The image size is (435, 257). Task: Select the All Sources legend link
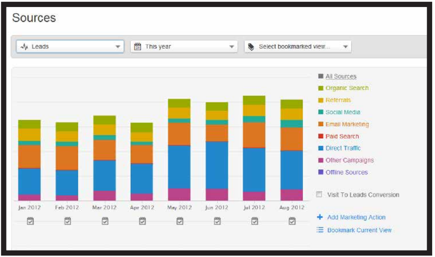[341, 76]
